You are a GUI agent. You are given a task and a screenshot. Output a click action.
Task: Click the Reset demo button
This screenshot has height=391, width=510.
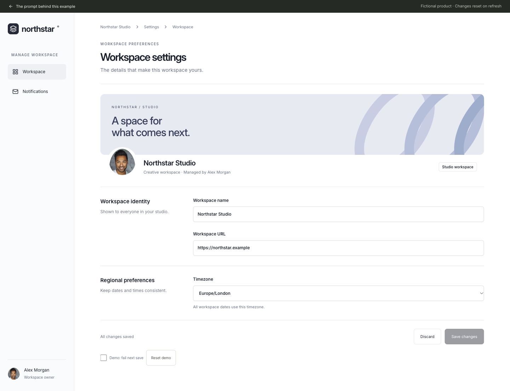pyautogui.click(x=161, y=358)
